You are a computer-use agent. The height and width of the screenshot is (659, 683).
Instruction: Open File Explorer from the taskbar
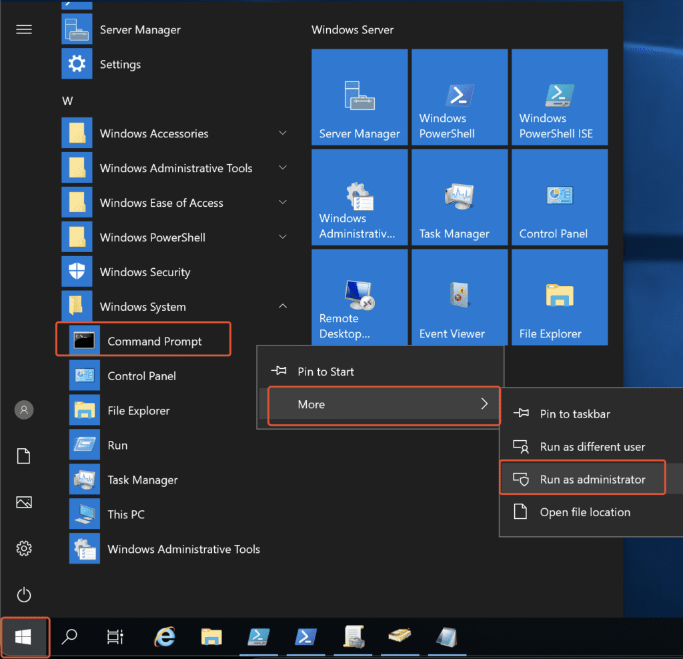[x=211, y=637]
